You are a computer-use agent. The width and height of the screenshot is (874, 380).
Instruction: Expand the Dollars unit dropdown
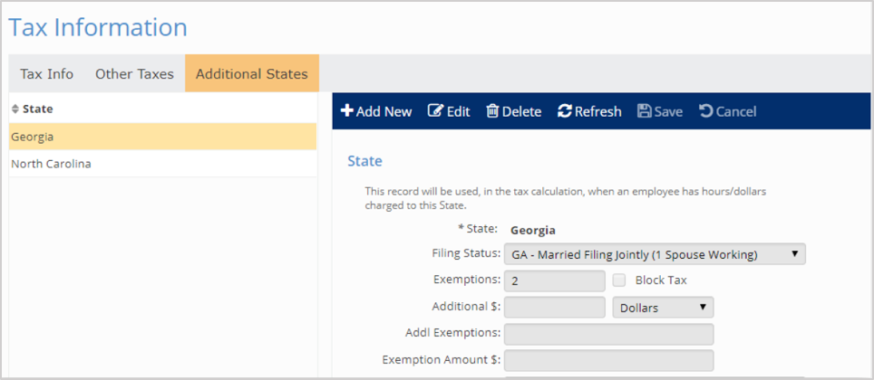tap(663, 308)
